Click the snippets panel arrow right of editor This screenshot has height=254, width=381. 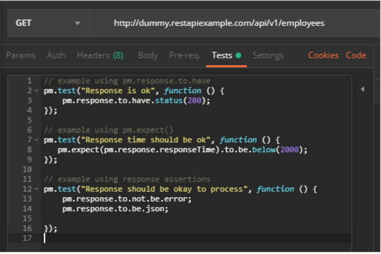click(362, 89)
